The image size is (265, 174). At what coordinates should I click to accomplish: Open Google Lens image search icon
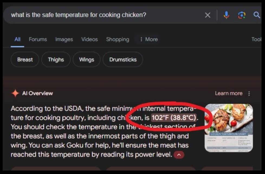tap(242, 15)
